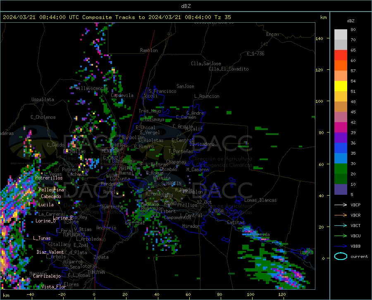Click the 'Lomas_Blancas' map label
This screenshot has height=300, width=372.
pyautogui.click(x=260, y=200)
